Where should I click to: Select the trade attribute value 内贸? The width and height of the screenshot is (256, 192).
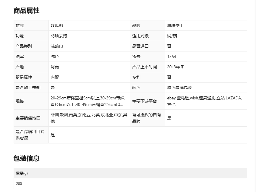point(55,77)
